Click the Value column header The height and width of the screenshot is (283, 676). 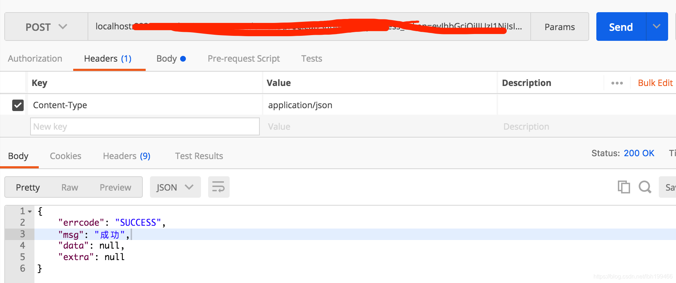(x=279, y=83)
